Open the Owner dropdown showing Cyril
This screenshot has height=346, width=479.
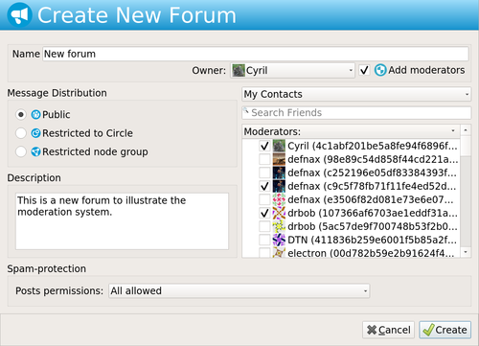[292, 70]
